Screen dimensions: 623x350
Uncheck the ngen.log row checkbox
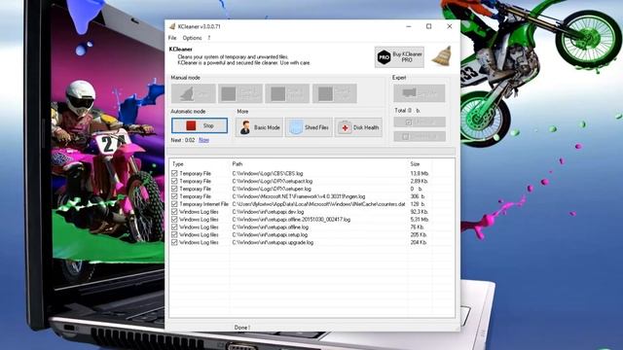tap(174, 196)
